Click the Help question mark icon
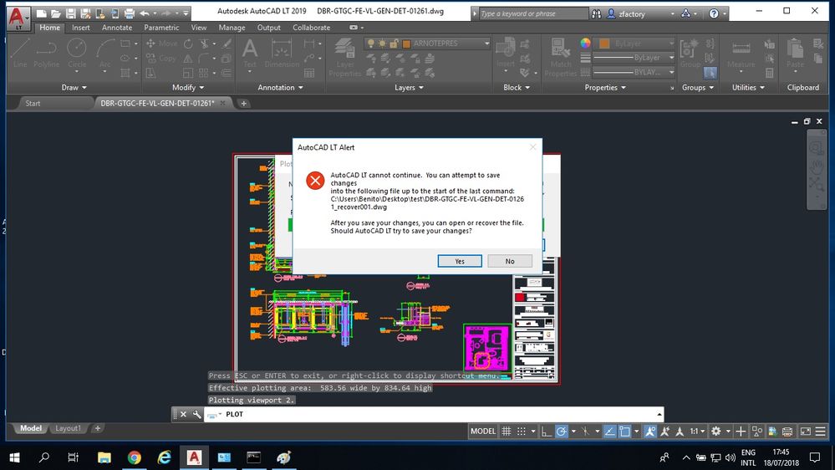 [x=714, y=14]
